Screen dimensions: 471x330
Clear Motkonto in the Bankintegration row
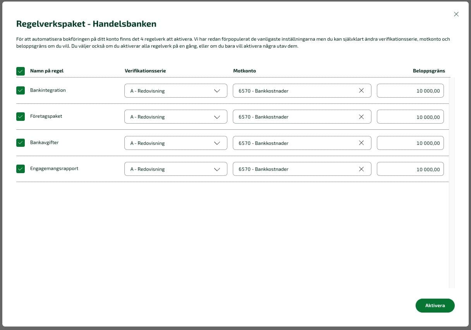pos(361,91)
